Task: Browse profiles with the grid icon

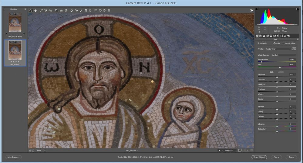Action: [294, 49]
